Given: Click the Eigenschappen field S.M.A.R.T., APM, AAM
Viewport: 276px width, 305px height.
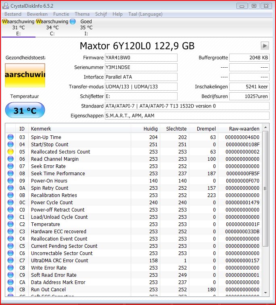Looking at the screenshot, I should click(187, 116).
